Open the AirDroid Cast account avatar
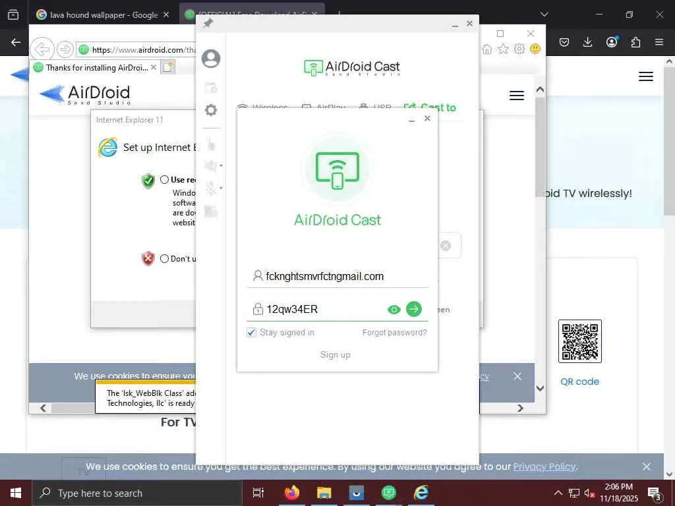675x506 pixels. 211,59
